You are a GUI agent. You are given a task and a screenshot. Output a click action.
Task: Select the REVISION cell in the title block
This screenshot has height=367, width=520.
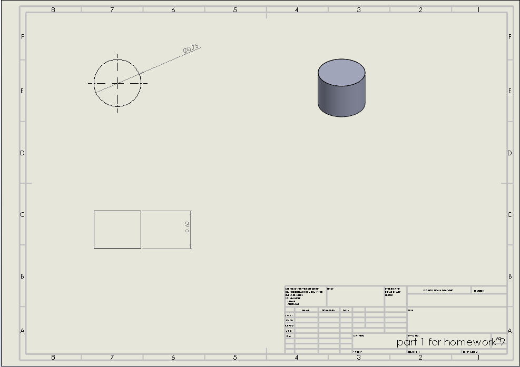pos(489,290)
